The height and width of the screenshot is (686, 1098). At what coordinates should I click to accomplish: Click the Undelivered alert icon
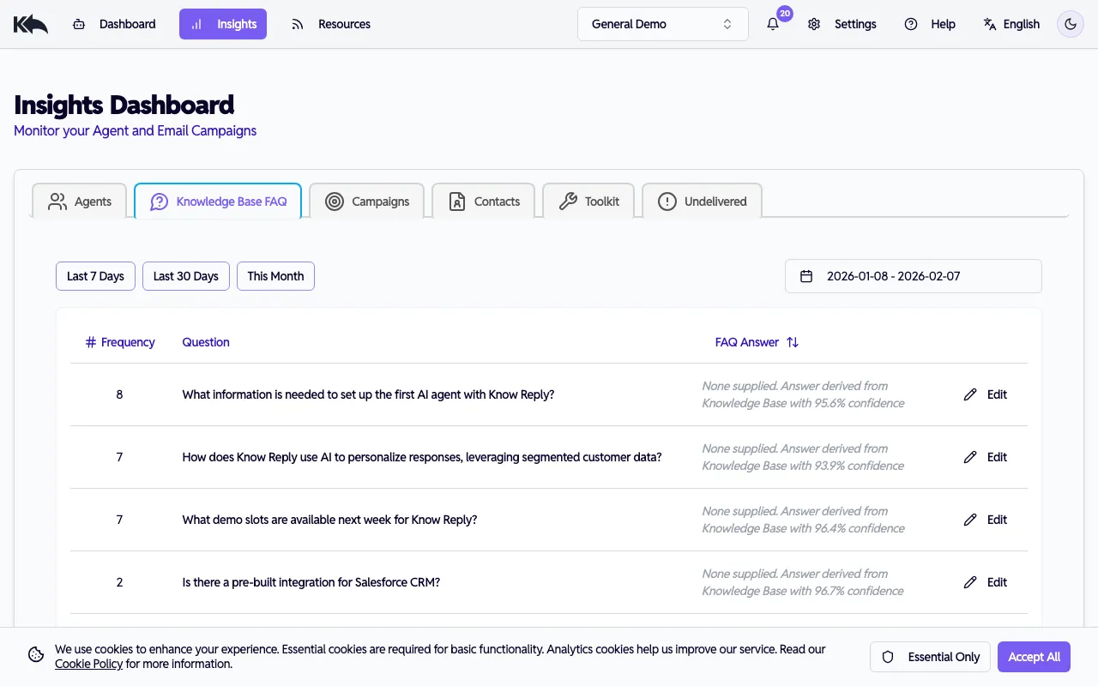click(667, 200)
